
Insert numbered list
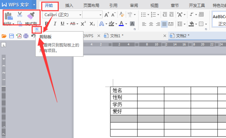coord(153,15)
